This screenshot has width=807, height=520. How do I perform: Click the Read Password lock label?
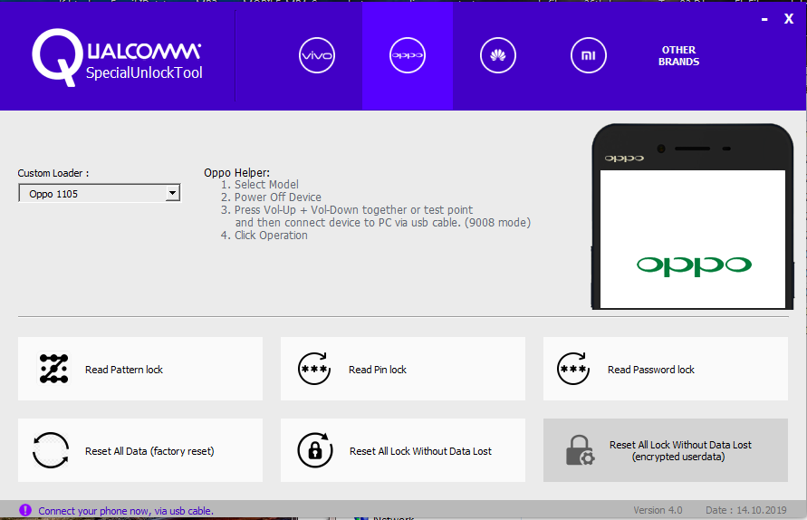click(x=650, y=370)
